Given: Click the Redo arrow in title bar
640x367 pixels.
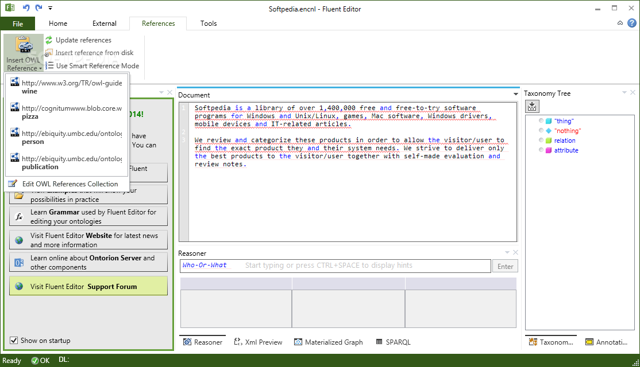Looking at the screenshot, I should point(38,7).
